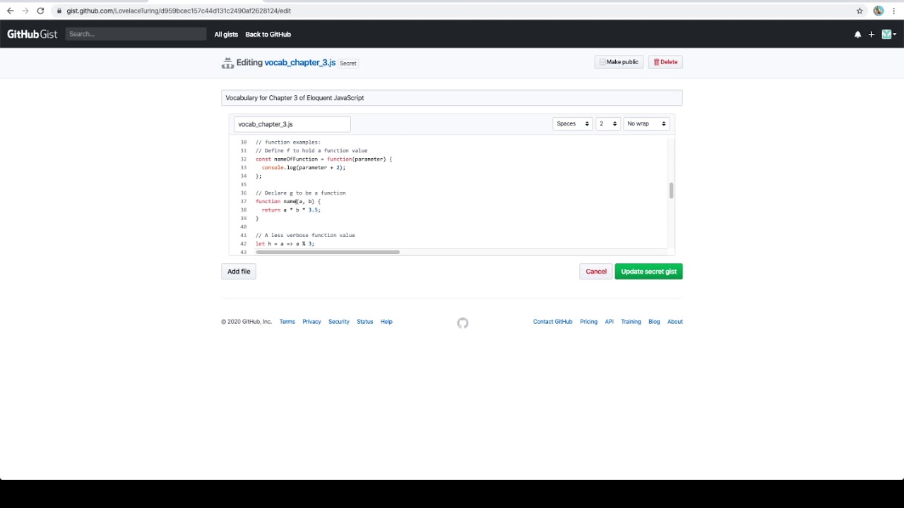
Task: Click the Make public button
Action: [619, 62]
